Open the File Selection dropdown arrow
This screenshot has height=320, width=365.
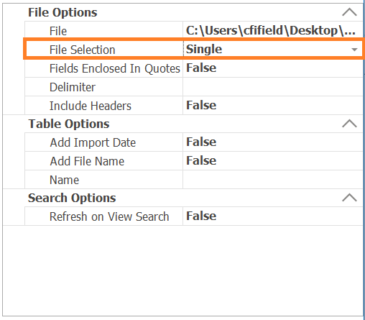tap(354, 50)
